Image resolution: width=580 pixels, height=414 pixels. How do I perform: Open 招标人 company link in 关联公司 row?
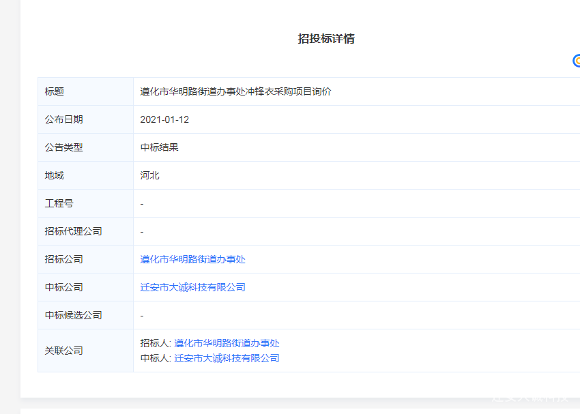tap(227, 343)
